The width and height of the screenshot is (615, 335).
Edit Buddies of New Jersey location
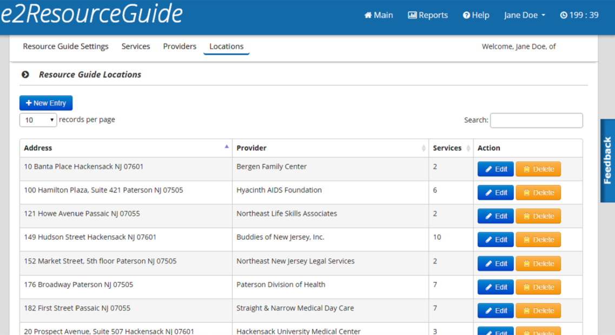[495, 240]
